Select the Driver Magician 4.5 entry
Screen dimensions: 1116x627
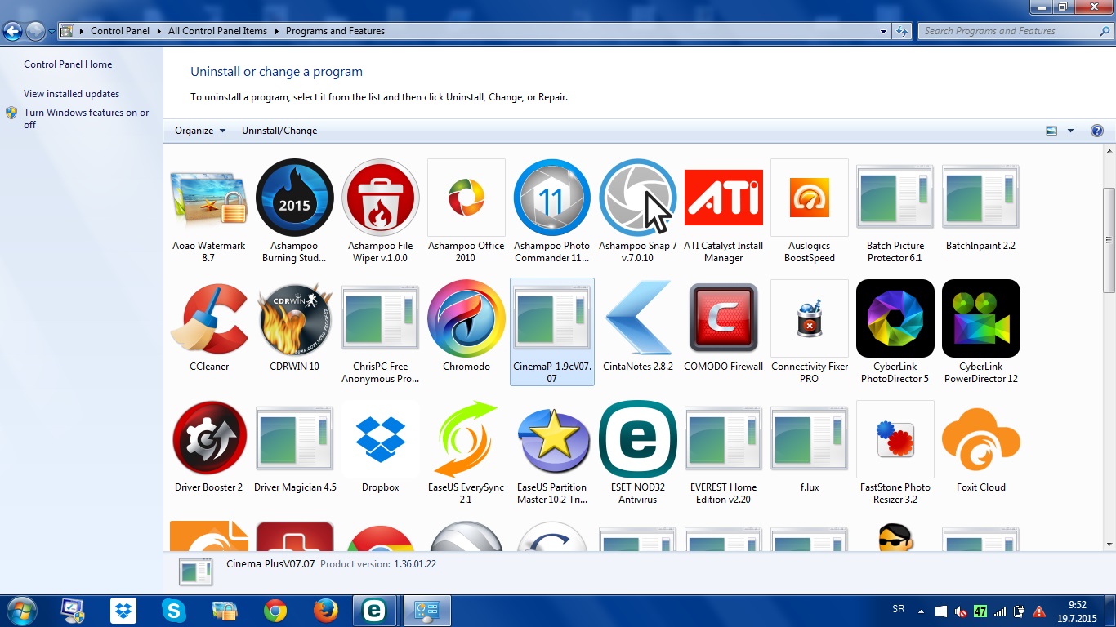click(295, 448)
